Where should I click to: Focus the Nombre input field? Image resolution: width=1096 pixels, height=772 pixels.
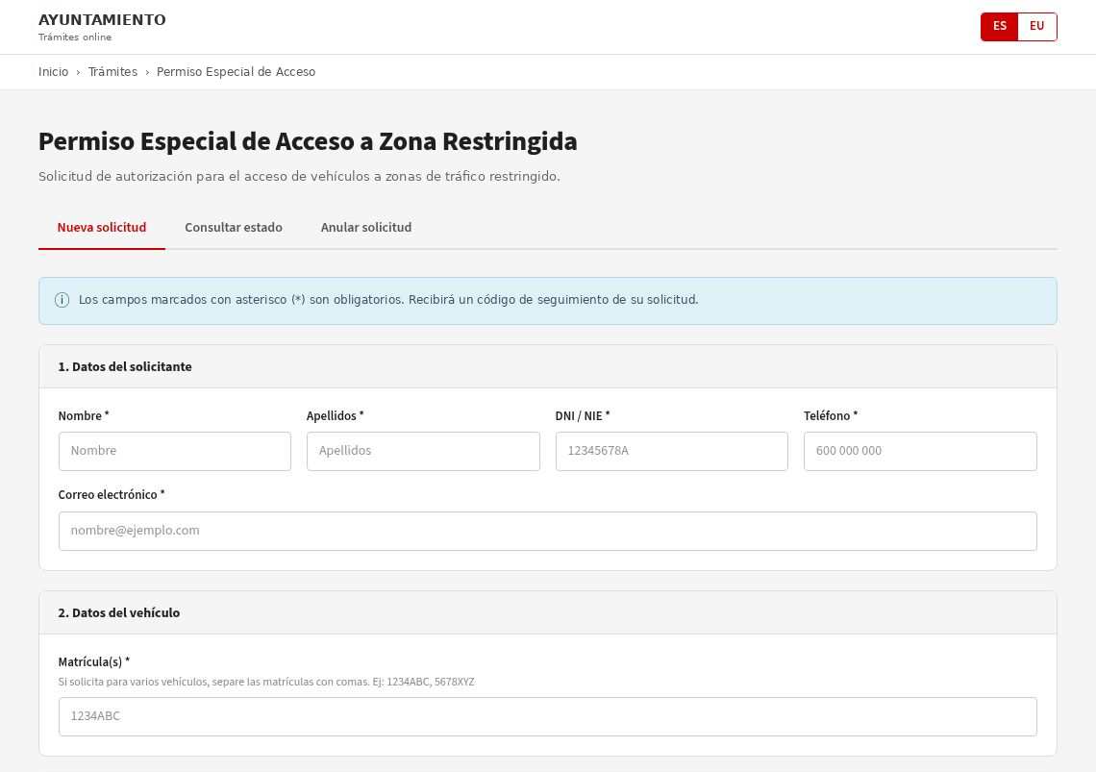point(175,451)
